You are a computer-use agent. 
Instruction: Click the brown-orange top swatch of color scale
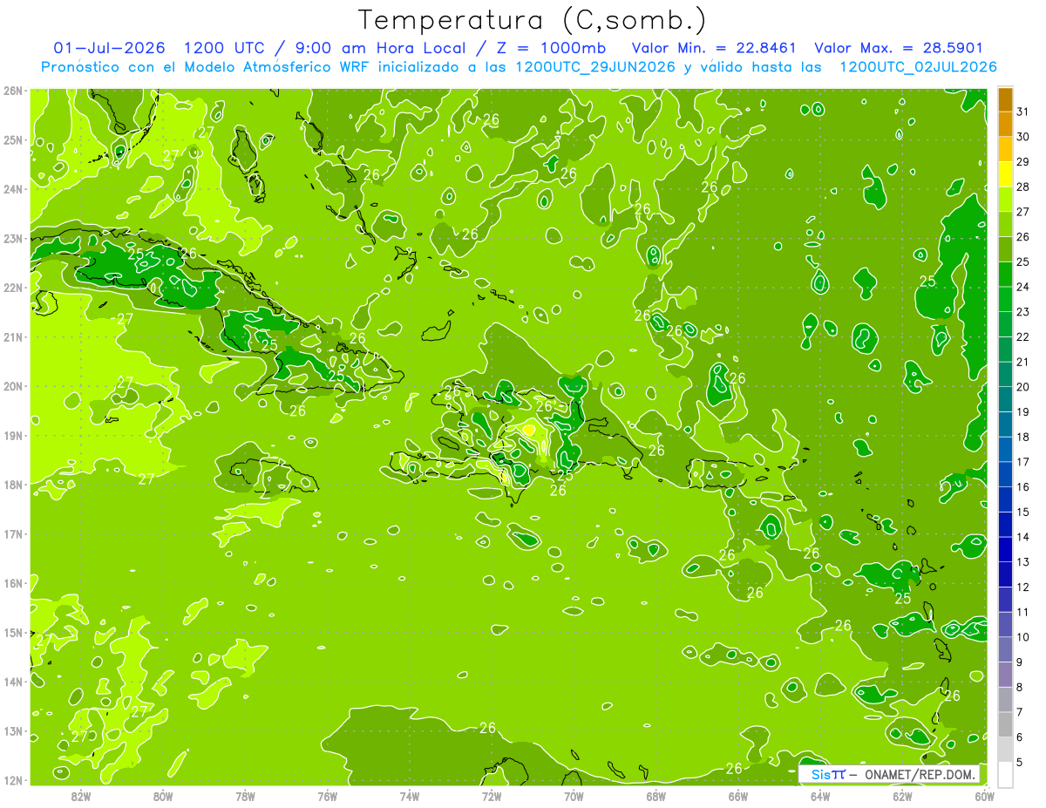tap(1005, 98)
